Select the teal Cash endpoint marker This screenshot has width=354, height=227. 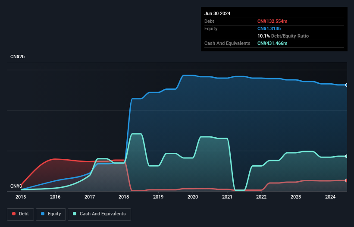point(347,156)
